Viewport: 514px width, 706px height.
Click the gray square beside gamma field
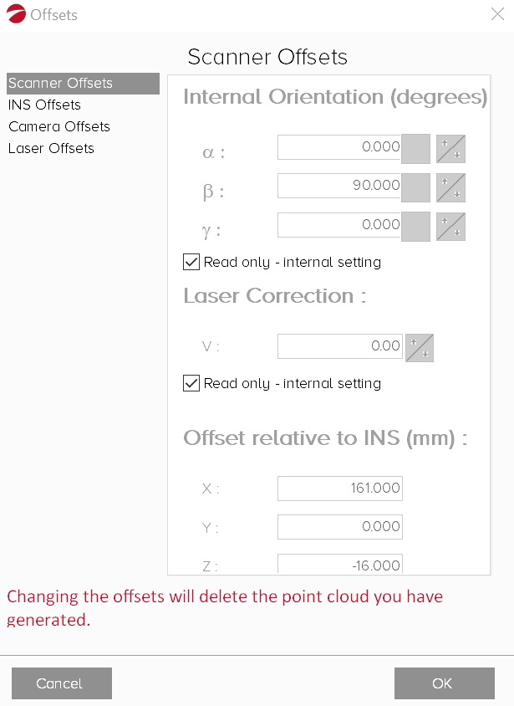[416, 226]
